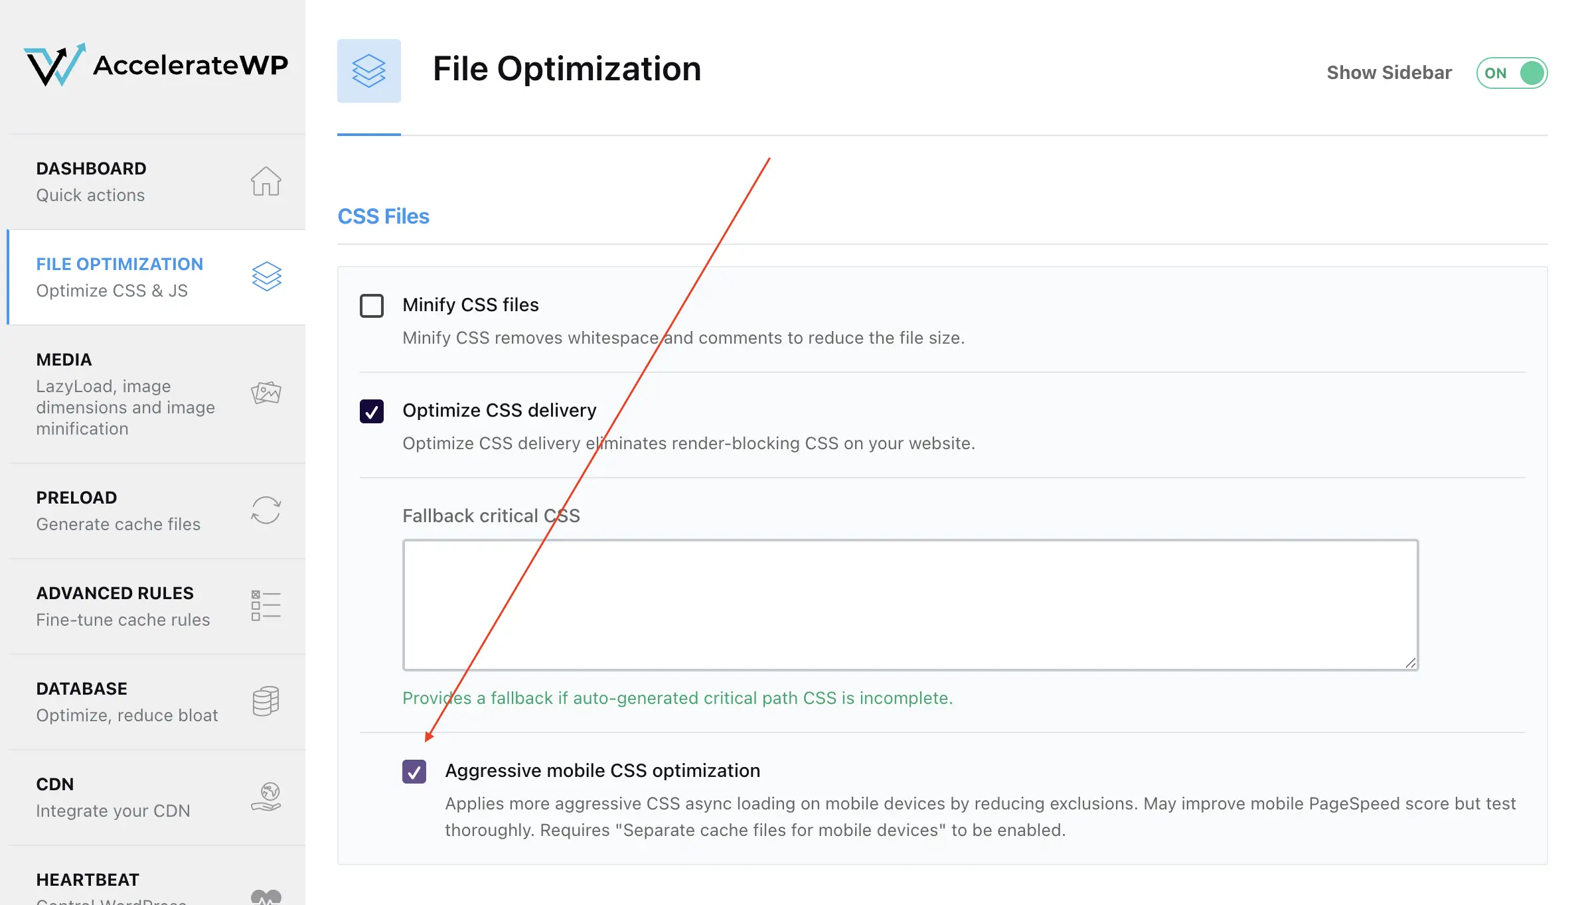Click the textarea resize handle corner

[1411, 663]
